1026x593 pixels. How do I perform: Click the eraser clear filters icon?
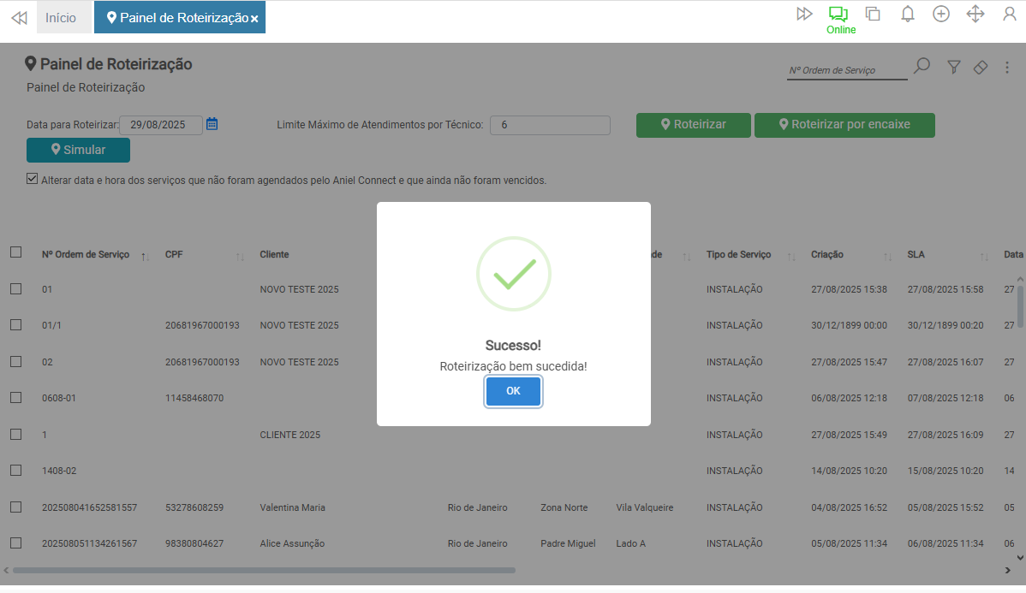981,67
